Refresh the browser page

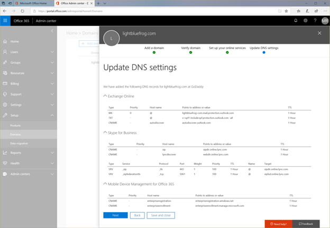pos(22,11)
